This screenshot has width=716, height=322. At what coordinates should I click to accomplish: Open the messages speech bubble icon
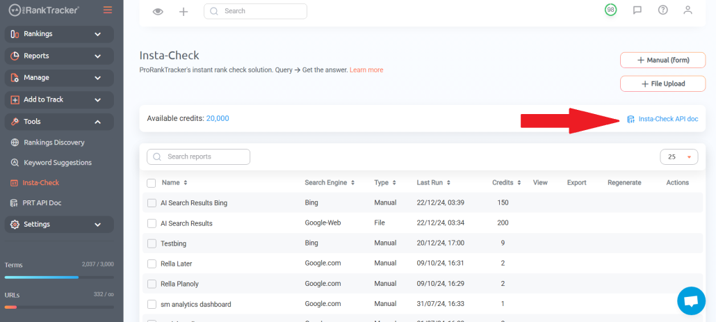click(637, 10)
